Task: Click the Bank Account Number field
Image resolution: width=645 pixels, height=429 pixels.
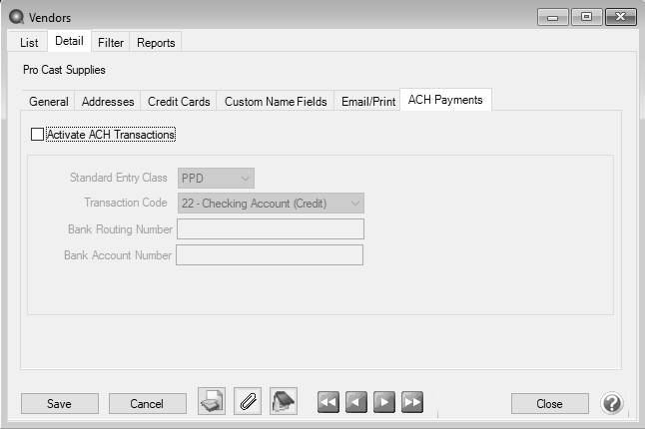Action: point(270,255)
